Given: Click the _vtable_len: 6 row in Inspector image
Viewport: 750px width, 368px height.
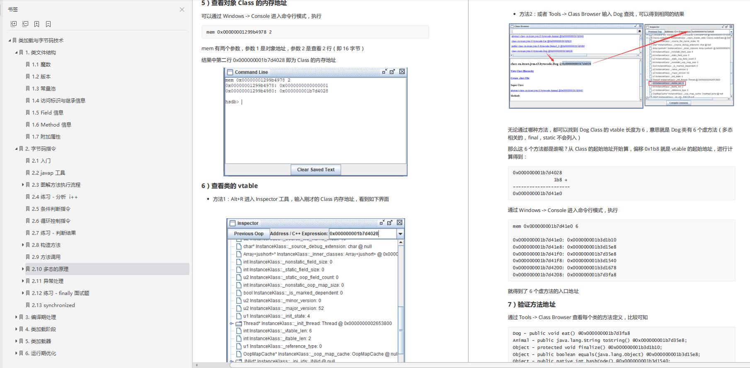Looking at the screenshot, I should point(277,331).
